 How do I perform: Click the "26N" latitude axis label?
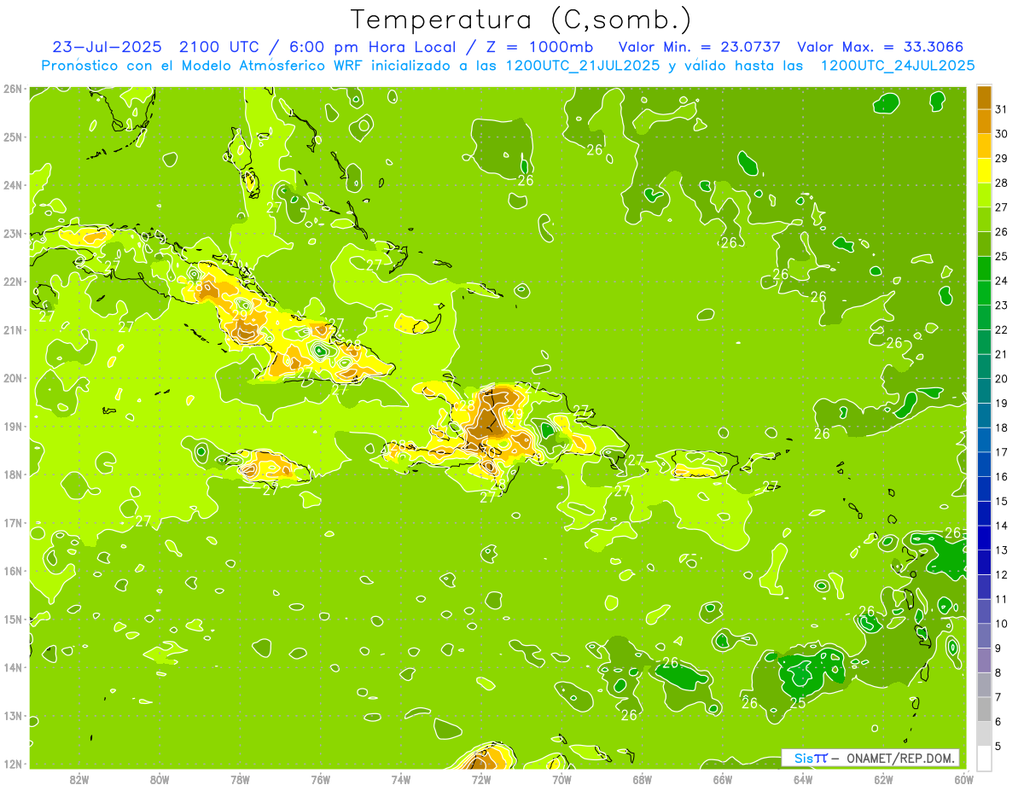pyautogui.click(x=12, y=89)
